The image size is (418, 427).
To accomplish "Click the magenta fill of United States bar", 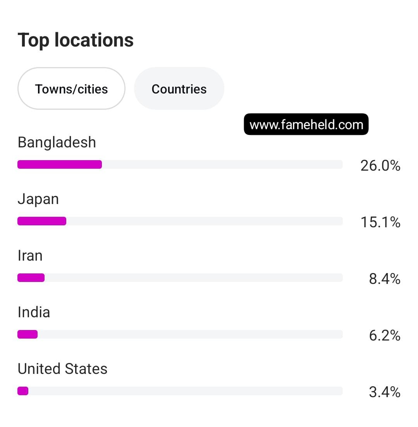I will 23,391.
